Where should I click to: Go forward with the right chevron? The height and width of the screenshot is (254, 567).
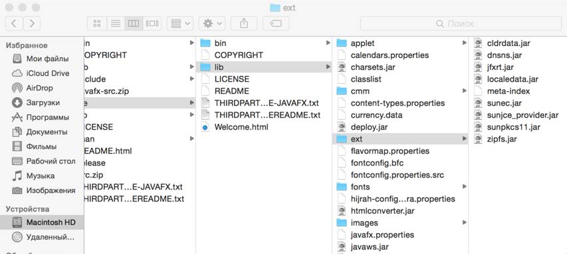pos(32,23)
